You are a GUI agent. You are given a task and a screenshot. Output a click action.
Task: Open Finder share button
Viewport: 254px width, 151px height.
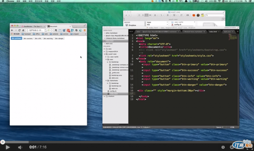(181, 15)
